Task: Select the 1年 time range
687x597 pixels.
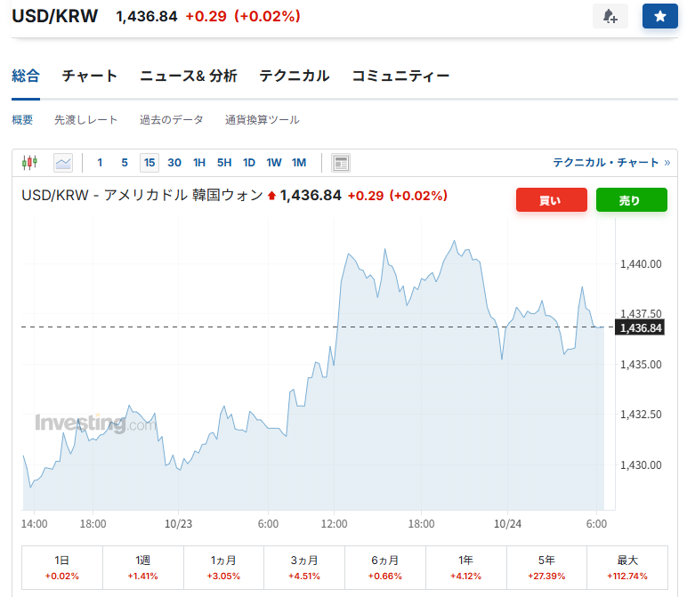Action: click(465, 567)
